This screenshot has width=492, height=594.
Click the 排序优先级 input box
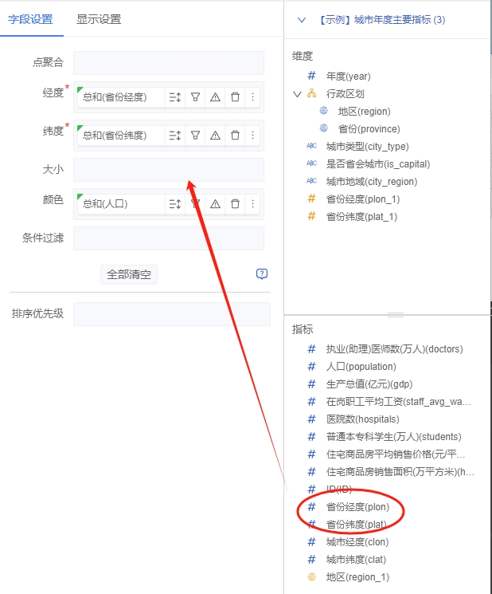[x=168, y=313]
